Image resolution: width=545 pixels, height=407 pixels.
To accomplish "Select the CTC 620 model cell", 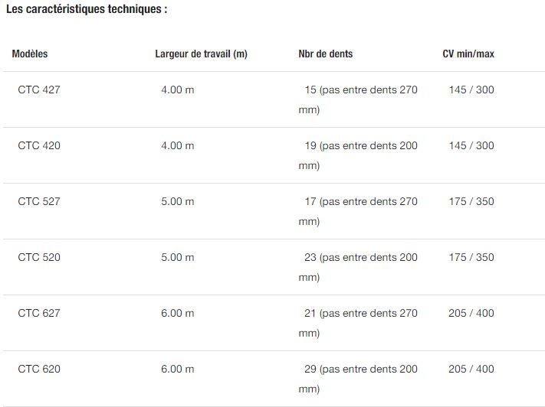I will pyautogui.click(x=39, y=370).
